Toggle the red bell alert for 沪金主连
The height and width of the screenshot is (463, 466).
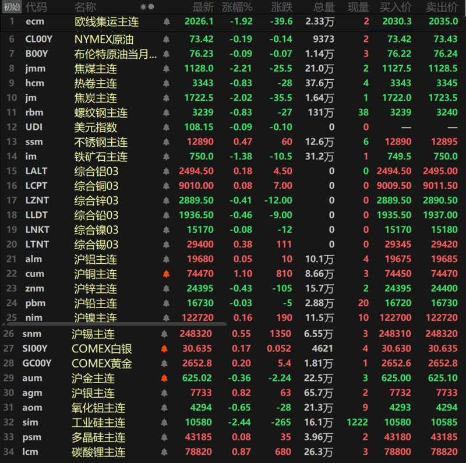(164, 378)
